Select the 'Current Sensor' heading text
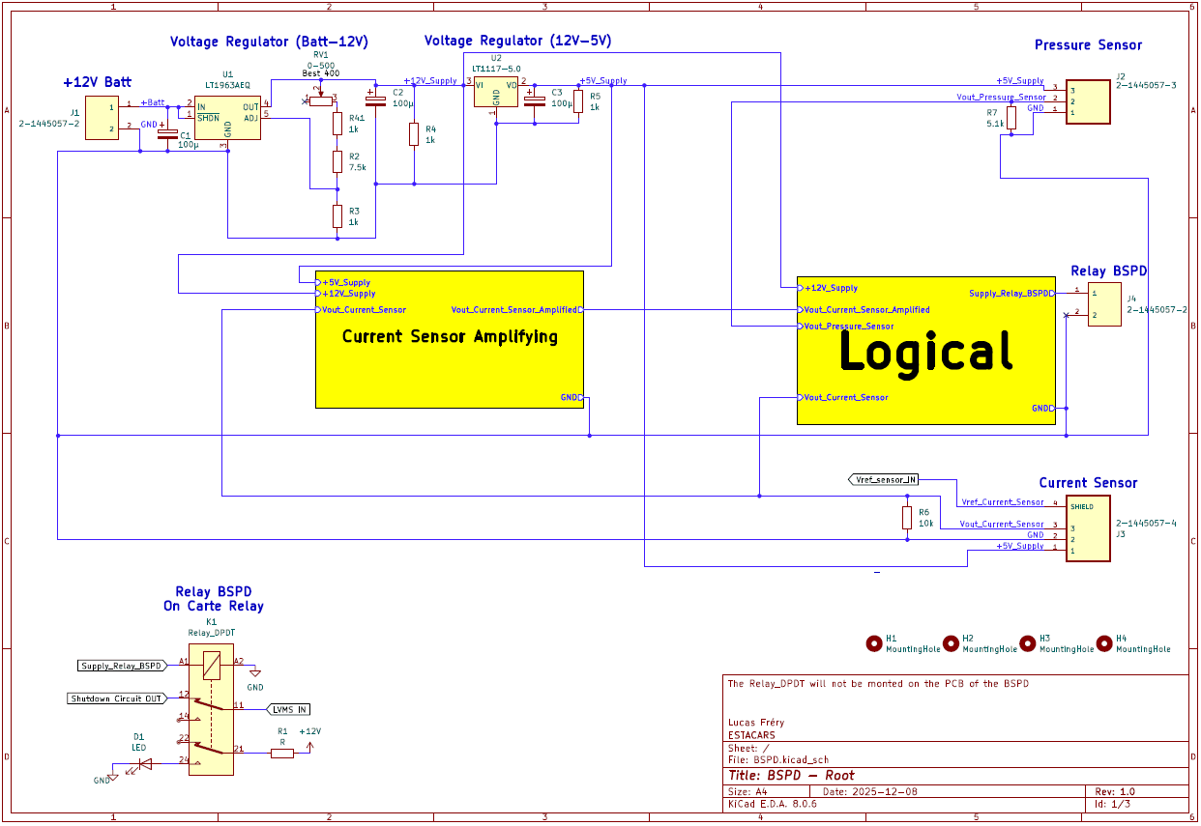 point(1088,483)
